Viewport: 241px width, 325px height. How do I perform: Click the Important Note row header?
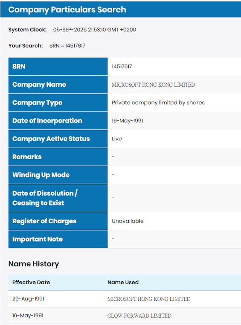tap(58, 239)
